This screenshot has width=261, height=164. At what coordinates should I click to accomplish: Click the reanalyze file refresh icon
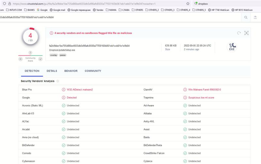pyautogui.click(x=239, y=33)
